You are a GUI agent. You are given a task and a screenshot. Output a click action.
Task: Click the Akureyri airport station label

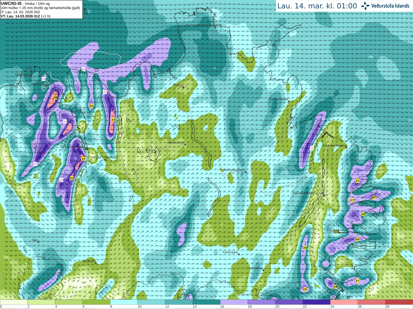tap(73, 147)
